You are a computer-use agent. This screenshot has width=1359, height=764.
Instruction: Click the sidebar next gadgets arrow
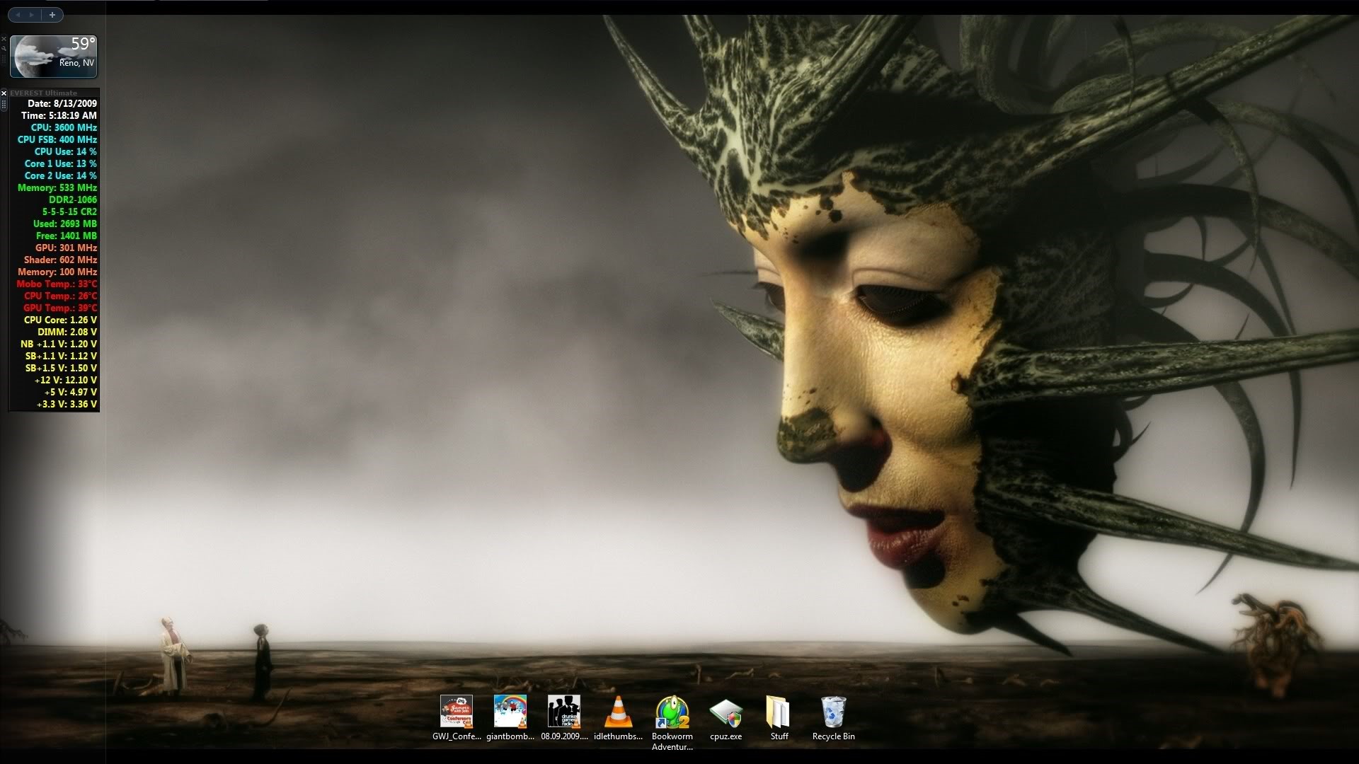pyautogui.click(x=31, y=15)
